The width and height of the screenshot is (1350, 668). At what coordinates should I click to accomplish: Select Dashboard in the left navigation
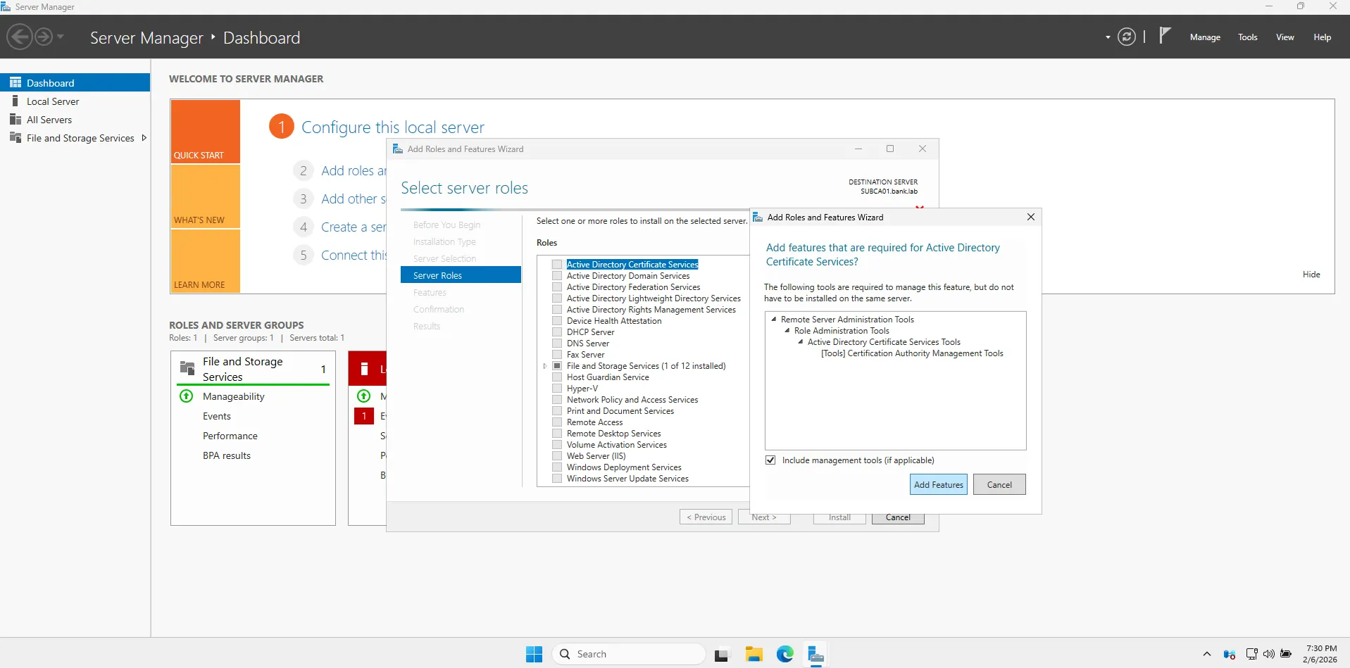pos(75,82)
